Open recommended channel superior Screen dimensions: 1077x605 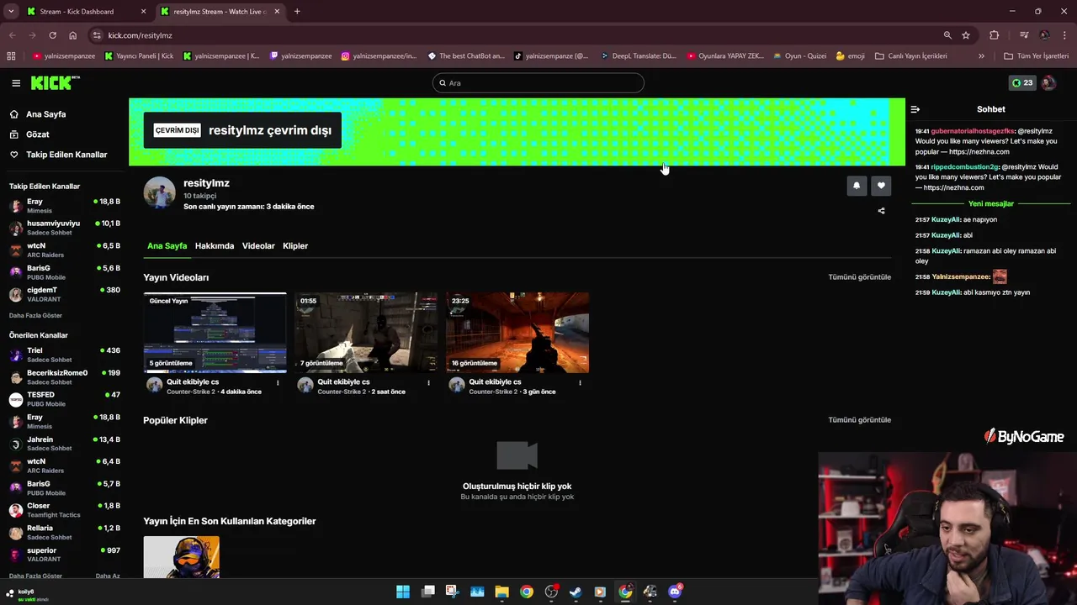click(x=65, y=555)
